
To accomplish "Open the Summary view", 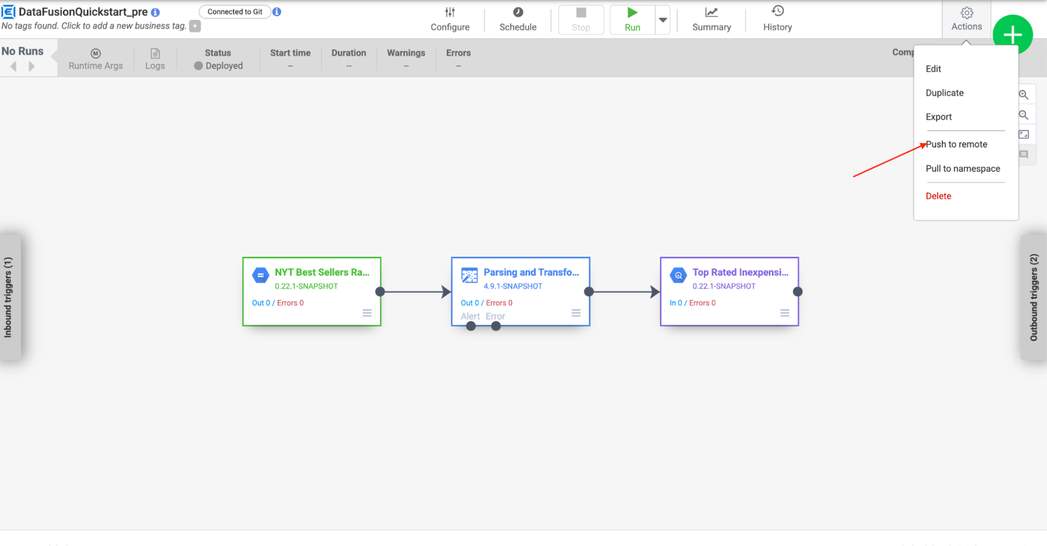I will 711,19.
